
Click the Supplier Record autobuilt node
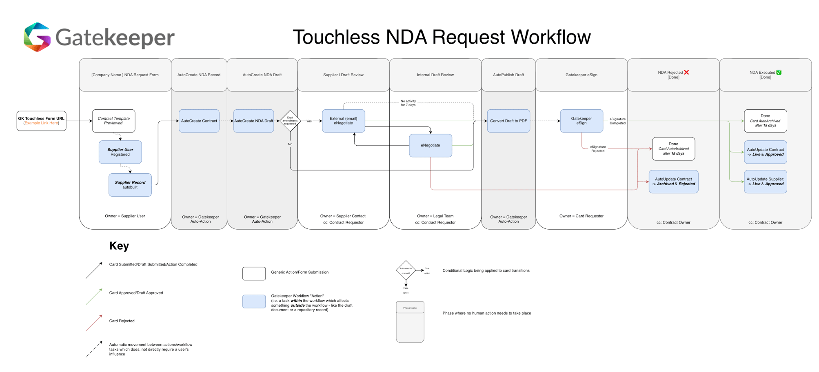coord(130,185)
